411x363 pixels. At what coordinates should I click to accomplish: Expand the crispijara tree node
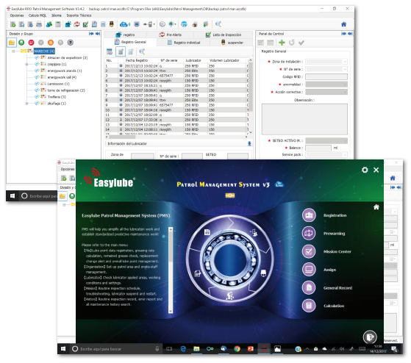click(26, 64)
